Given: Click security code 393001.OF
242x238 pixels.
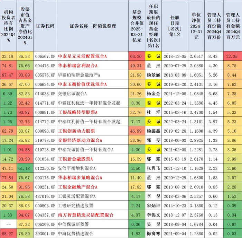Looking at the screenshot, I should tap(45, 234).
